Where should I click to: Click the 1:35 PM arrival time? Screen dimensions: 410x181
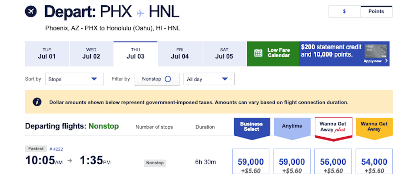point(95,160)
